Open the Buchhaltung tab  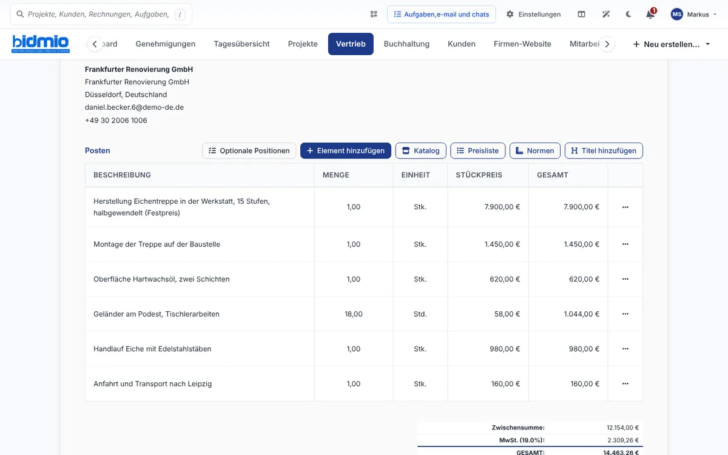tap(406, 44)
